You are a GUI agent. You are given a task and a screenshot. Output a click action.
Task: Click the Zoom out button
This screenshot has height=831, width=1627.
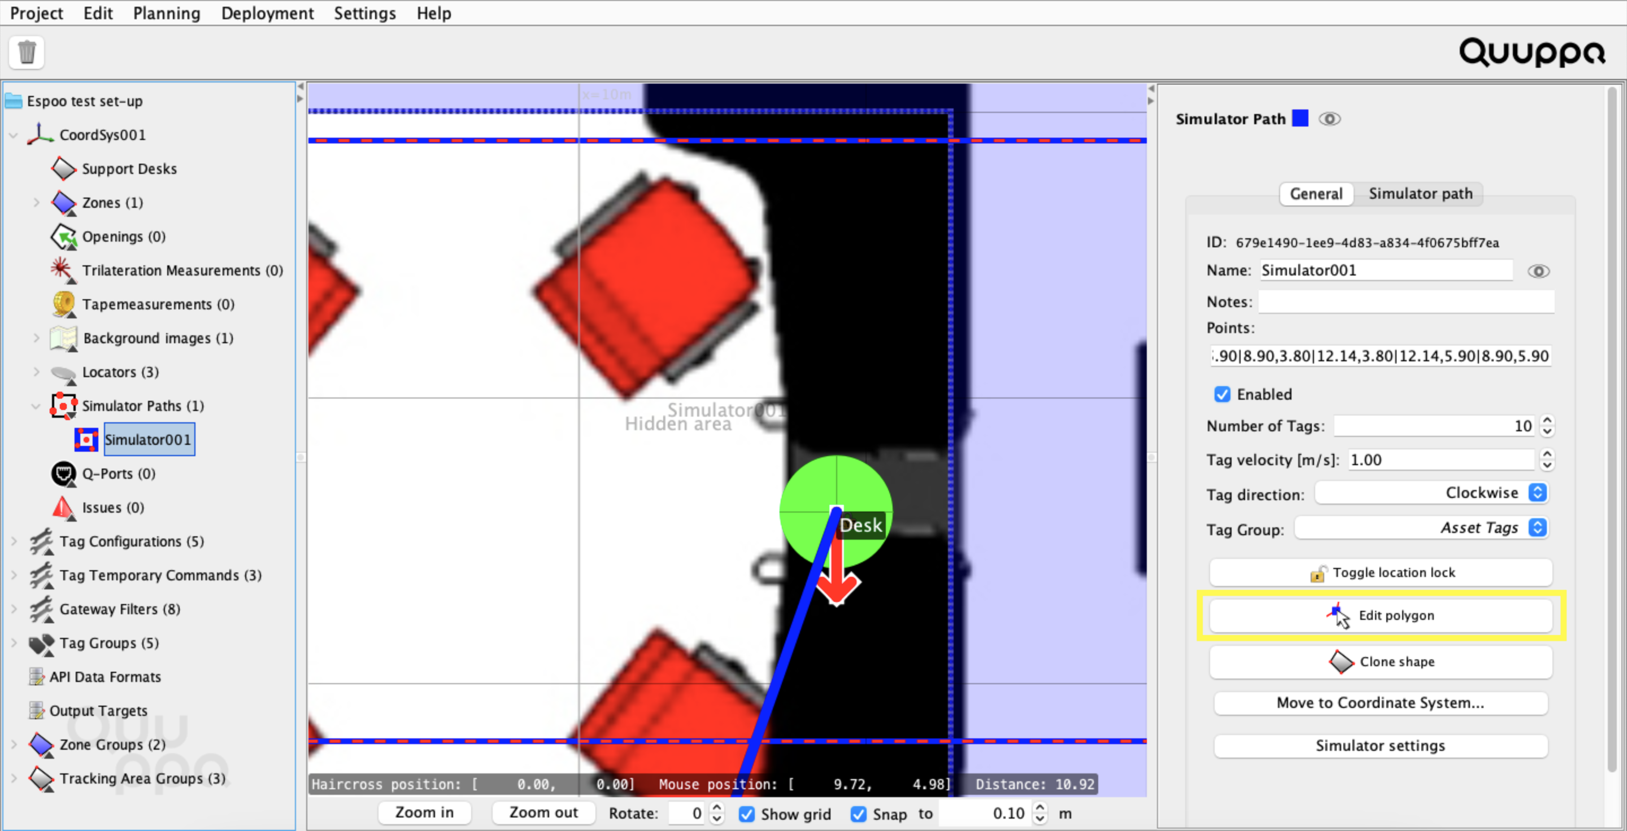pyautogui.click(x=543, y=813)
